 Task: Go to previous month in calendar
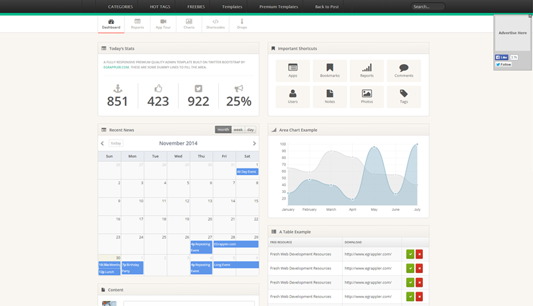[x=102, y=143]
